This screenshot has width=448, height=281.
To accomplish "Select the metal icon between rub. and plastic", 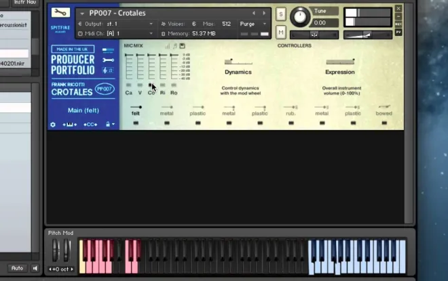I will tap(322, 107).
